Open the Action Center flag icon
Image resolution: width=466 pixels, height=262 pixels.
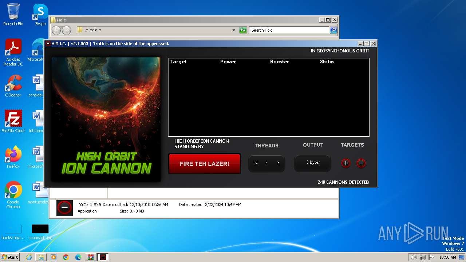point(431,257)
